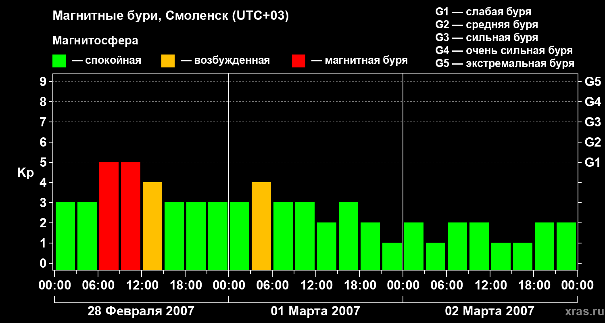
Task: Click the '— спокойная' legend label
Action: pos(106,61)
